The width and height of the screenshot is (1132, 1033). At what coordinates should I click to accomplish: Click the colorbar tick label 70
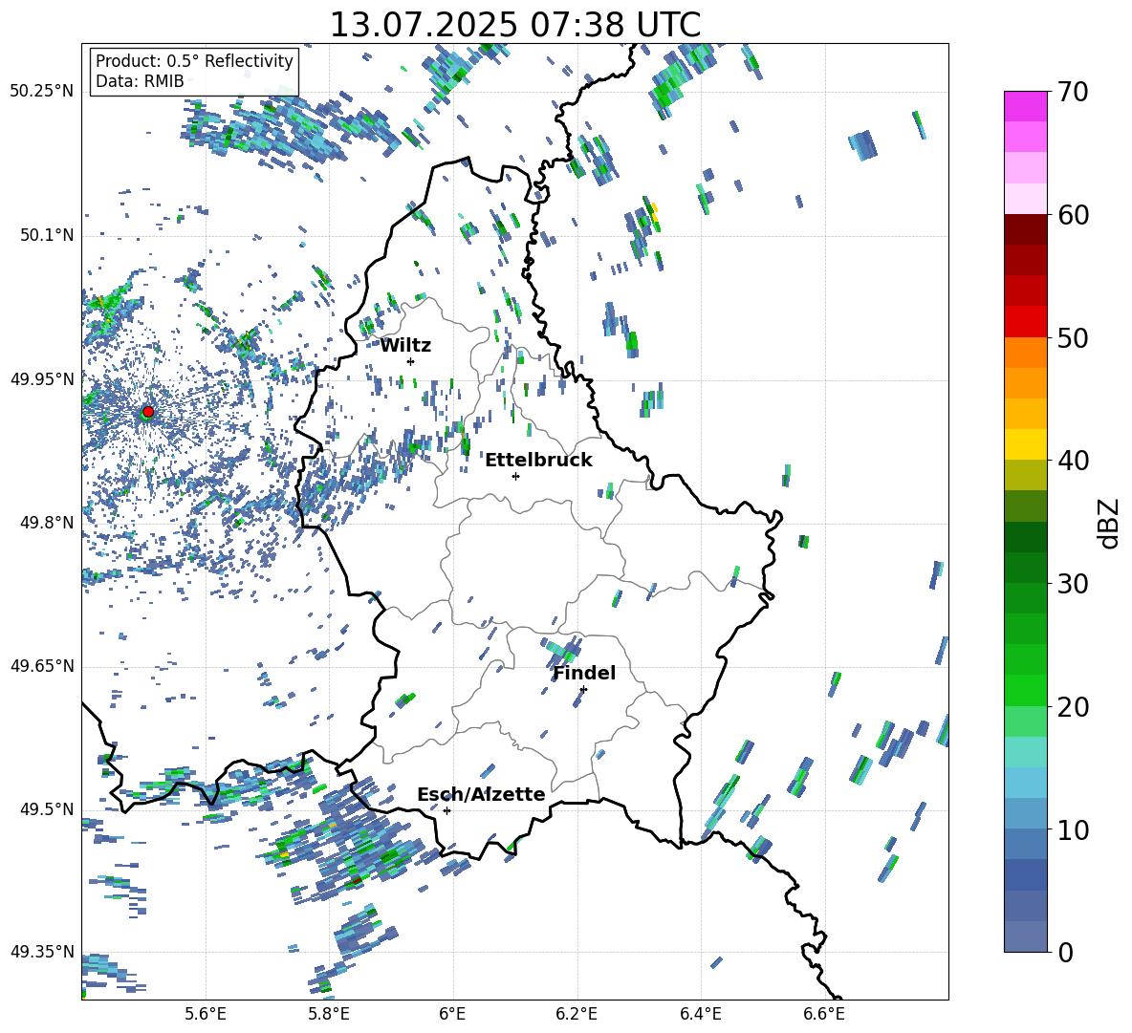(x=1073, y=93)
